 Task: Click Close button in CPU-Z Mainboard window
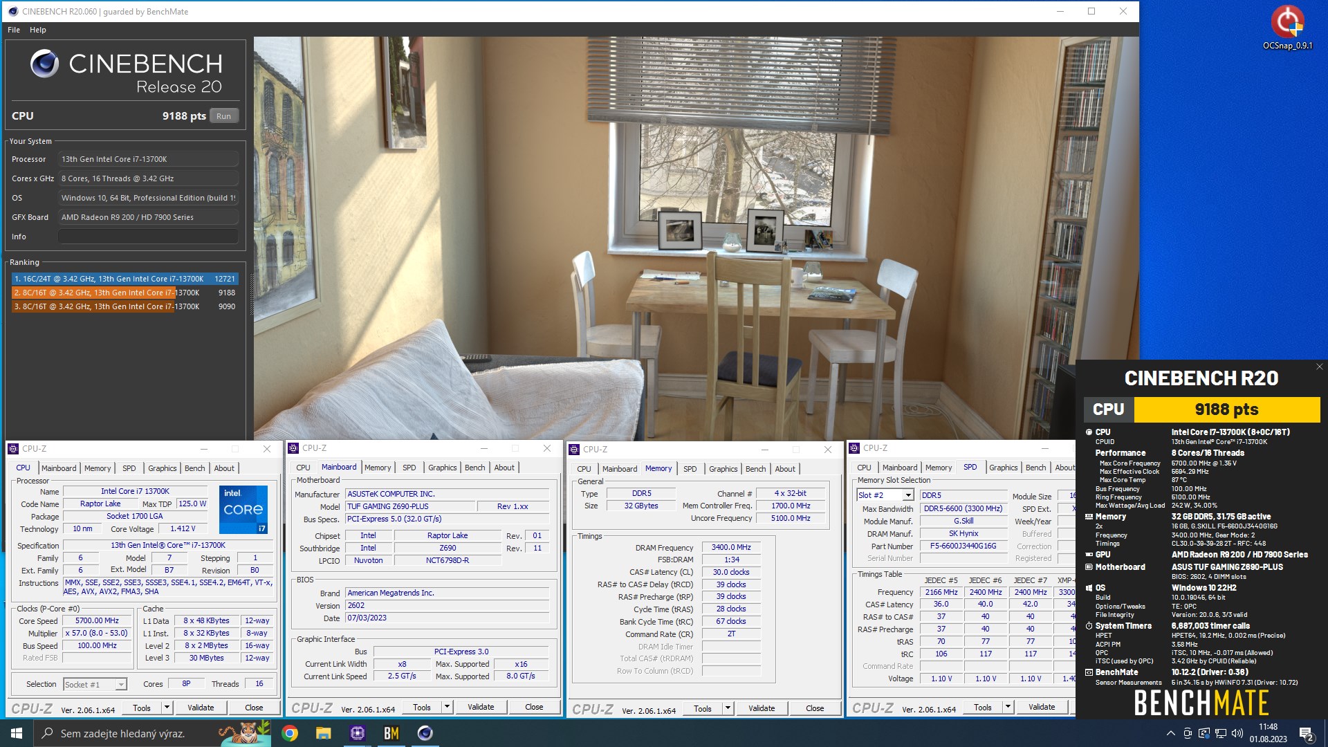534,707
